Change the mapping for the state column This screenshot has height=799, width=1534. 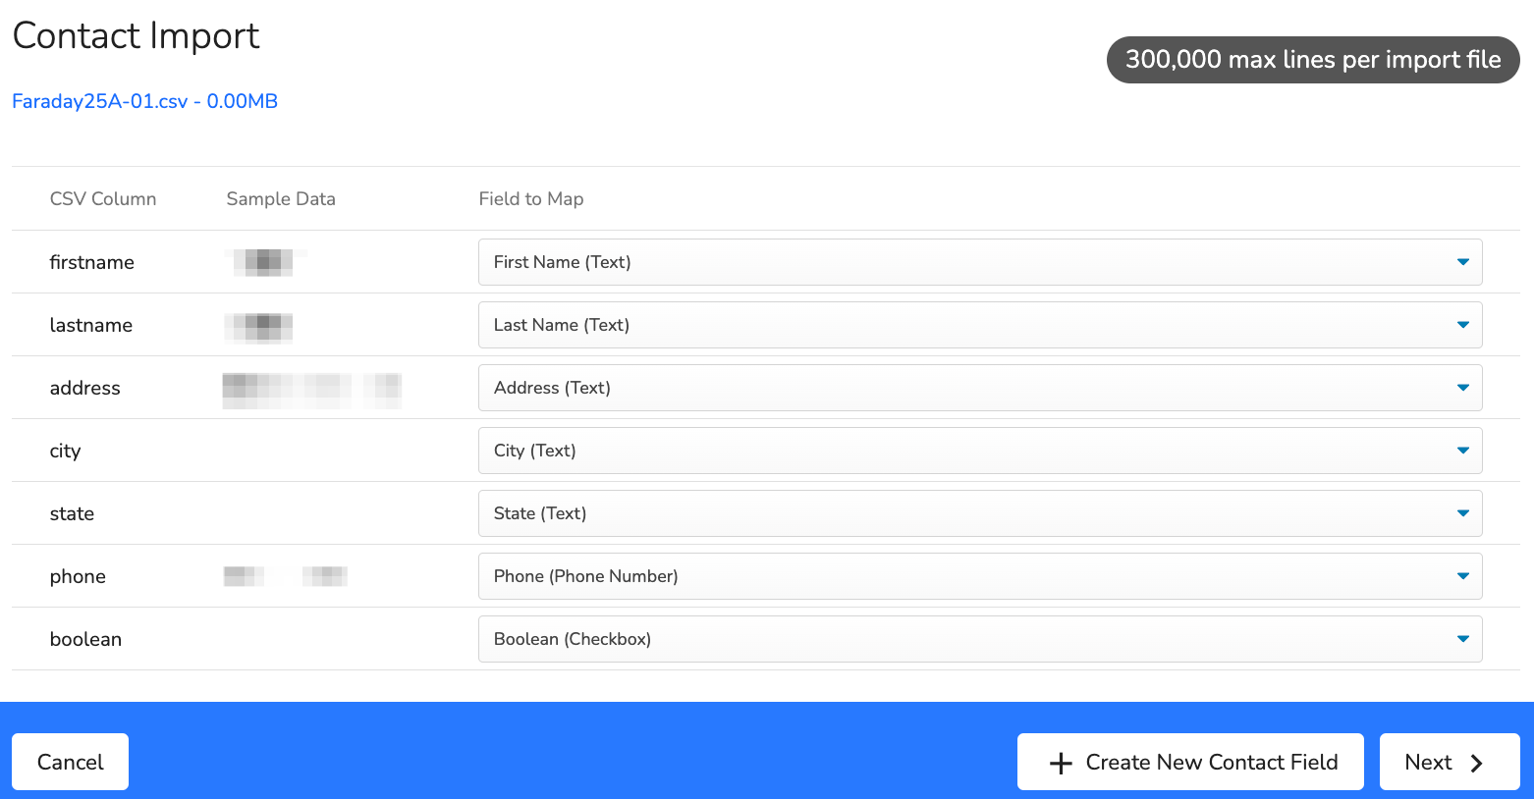tap(980, 513)
